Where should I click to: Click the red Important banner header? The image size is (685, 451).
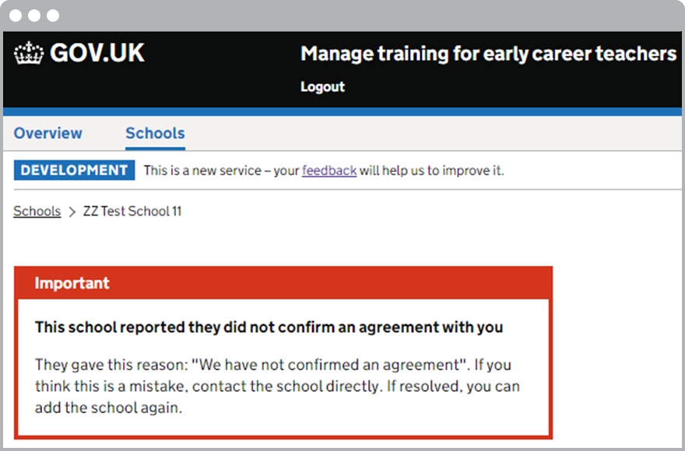coord(283,283)
